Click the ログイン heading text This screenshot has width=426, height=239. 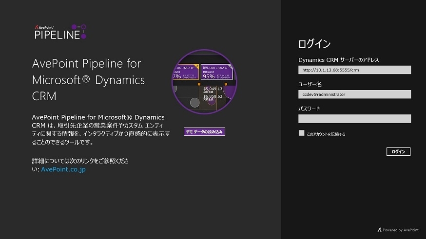click(x=314, y=44)
